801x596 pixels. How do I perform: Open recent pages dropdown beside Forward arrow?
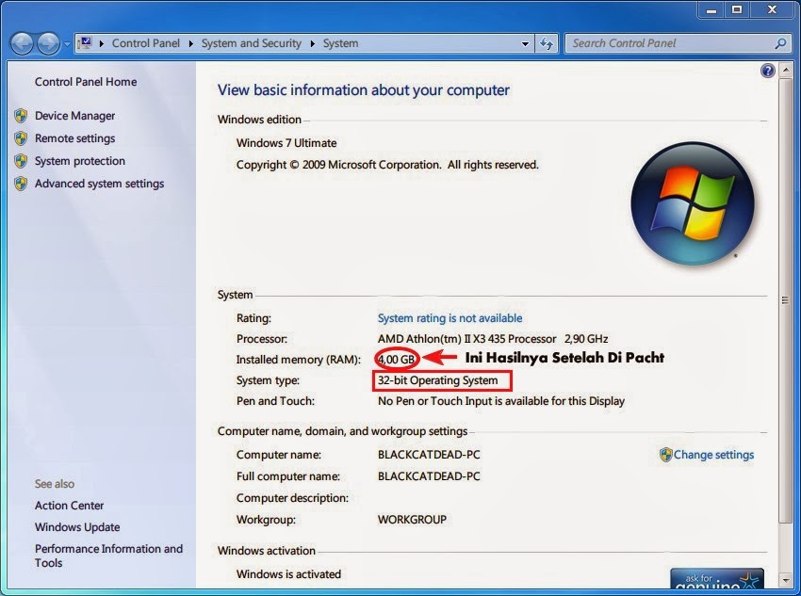67,44
